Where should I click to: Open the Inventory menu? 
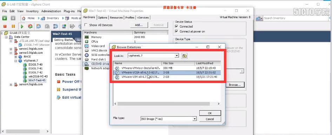click(x=32, y=11)
